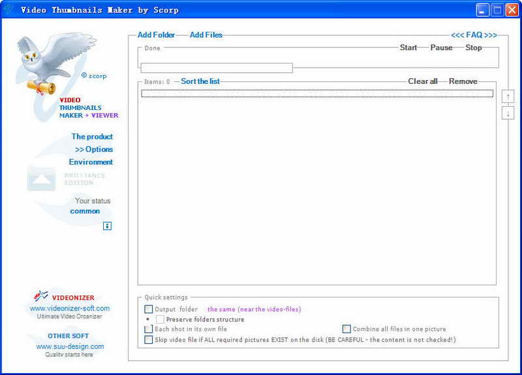Screen dimensions: 522x375
Task: Enable Combine all files in one picture
Action: 346,329
